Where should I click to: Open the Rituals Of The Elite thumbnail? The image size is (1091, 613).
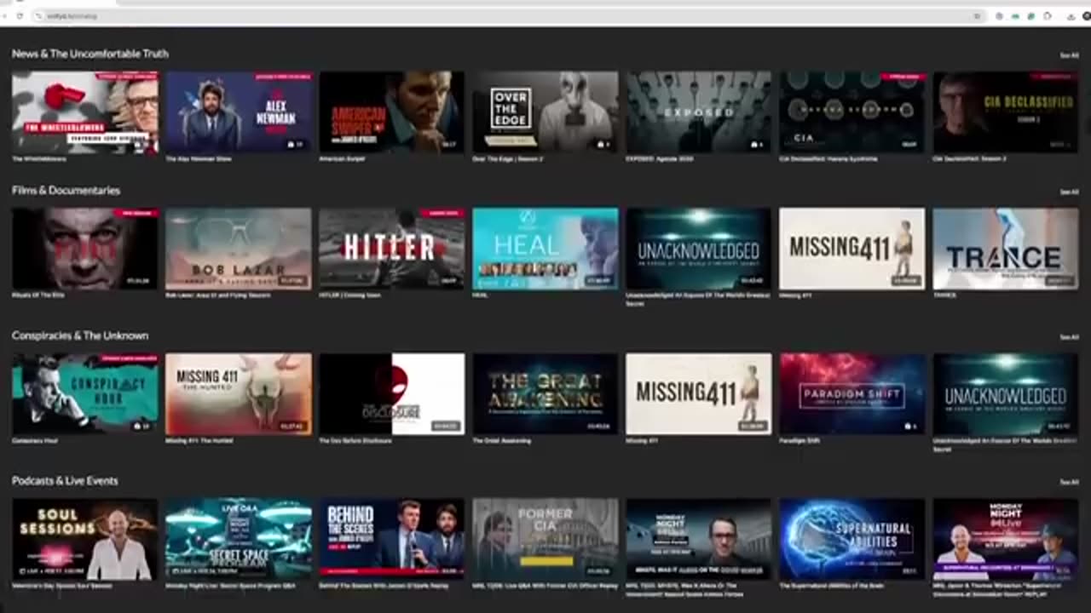(85, 249)
